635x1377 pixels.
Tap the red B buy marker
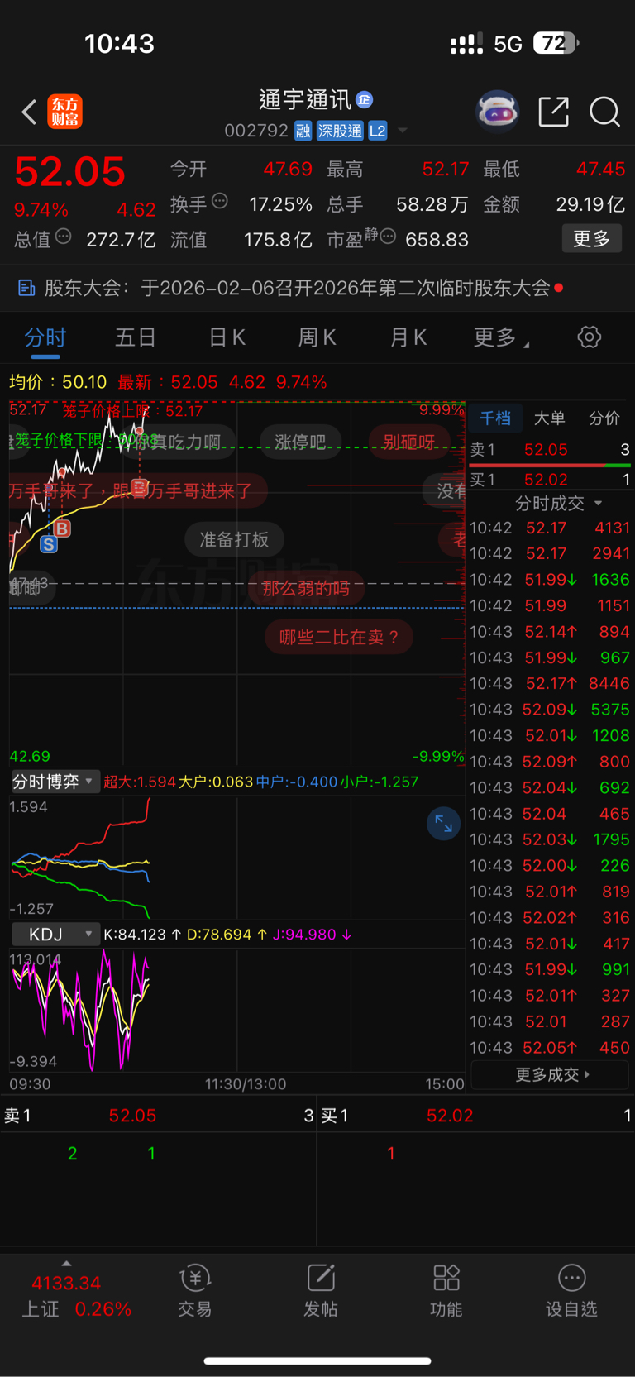[62, 528]
